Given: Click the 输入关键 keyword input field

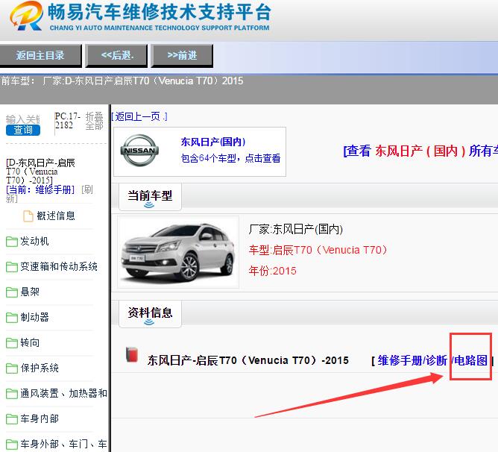Looking at the screenshot, I should click(x=23, y=119).
